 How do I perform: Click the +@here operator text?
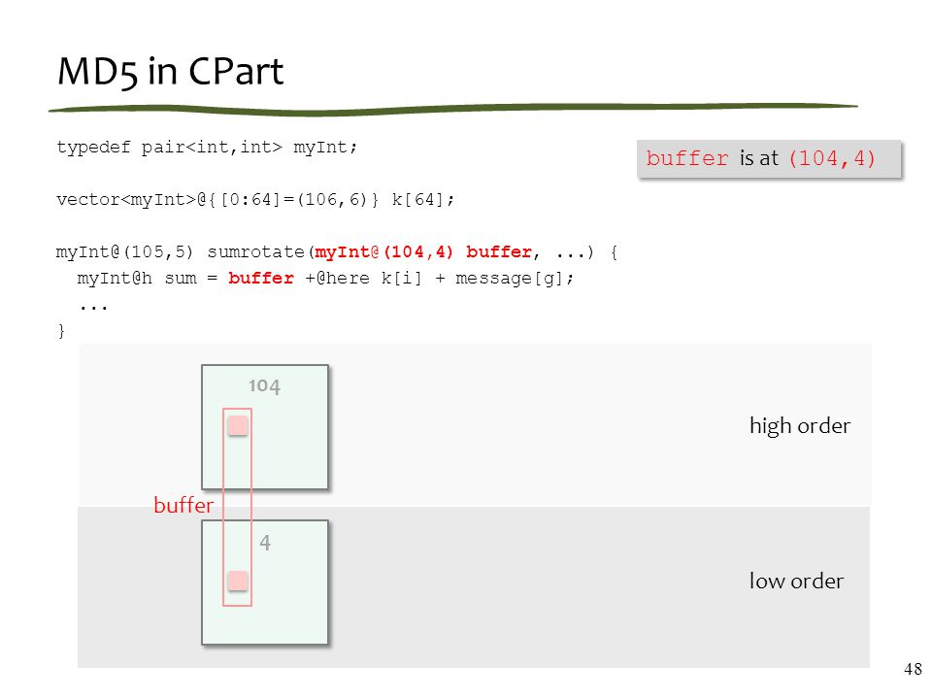pos(337,279)
